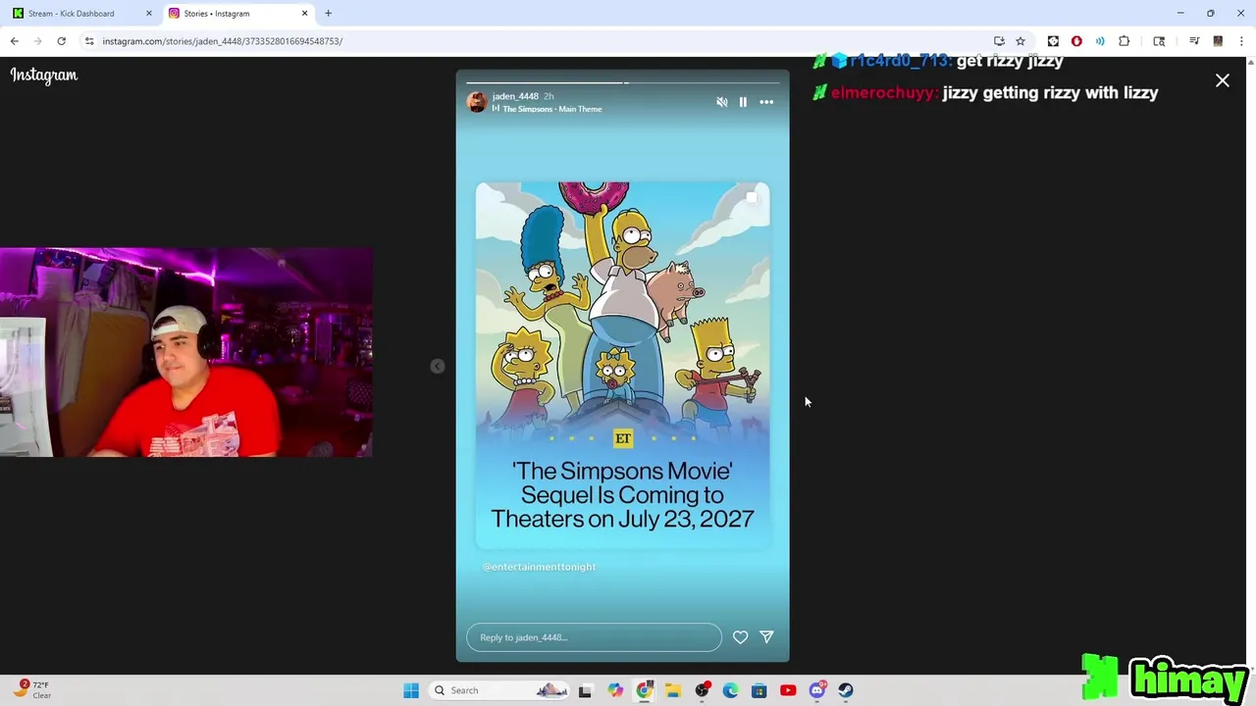Bookmark this page with star
1256x706 pixels.
tap(1020, 41)
